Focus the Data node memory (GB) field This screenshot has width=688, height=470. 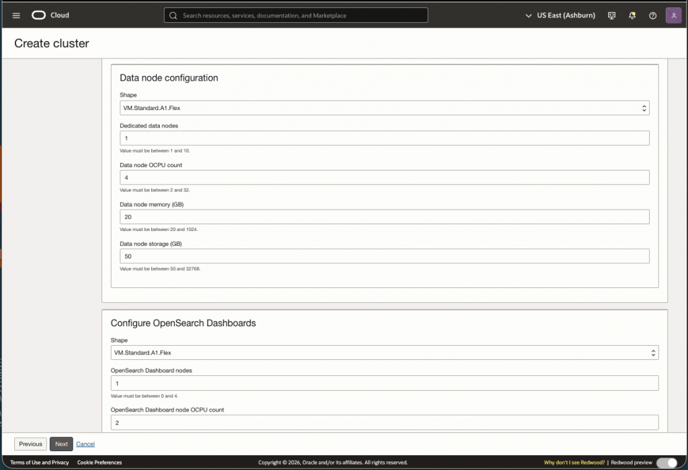pos(384,217)
